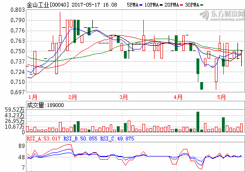Click the green 30PMA legend color marker
This screenshot has height=172, width=245.
(202, 5)
